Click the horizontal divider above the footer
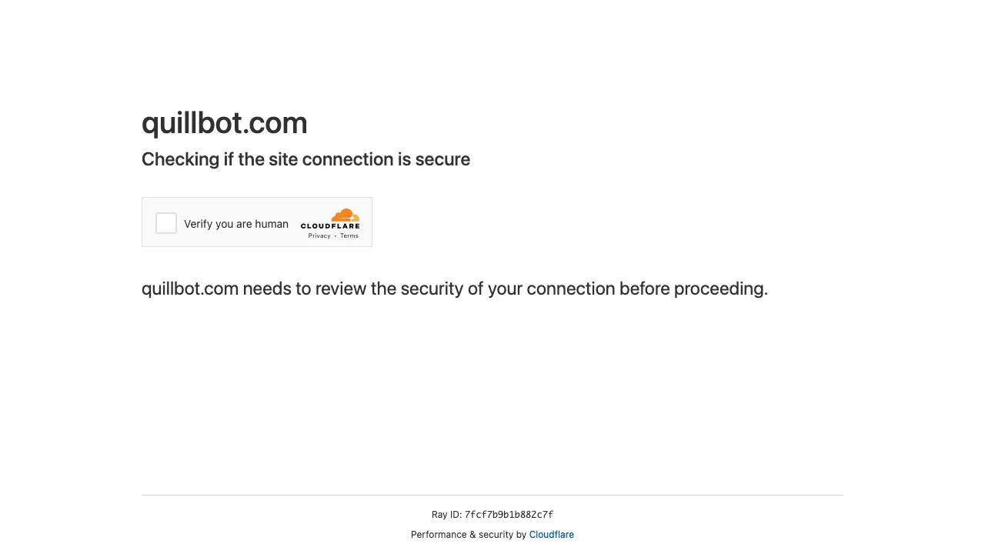This screenshot has height=554, width=985. 492,495
